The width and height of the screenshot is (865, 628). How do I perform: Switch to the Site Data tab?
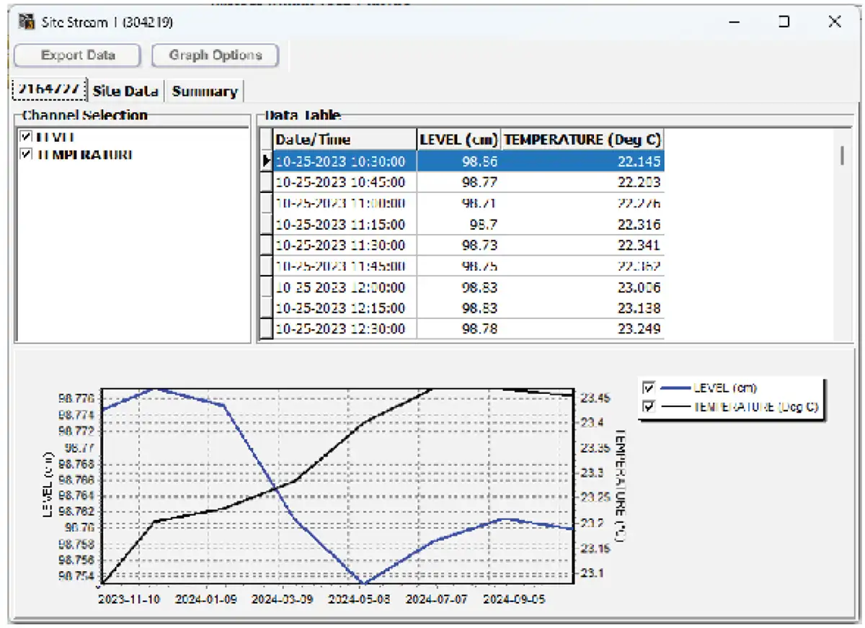click(x=126, y=91)
